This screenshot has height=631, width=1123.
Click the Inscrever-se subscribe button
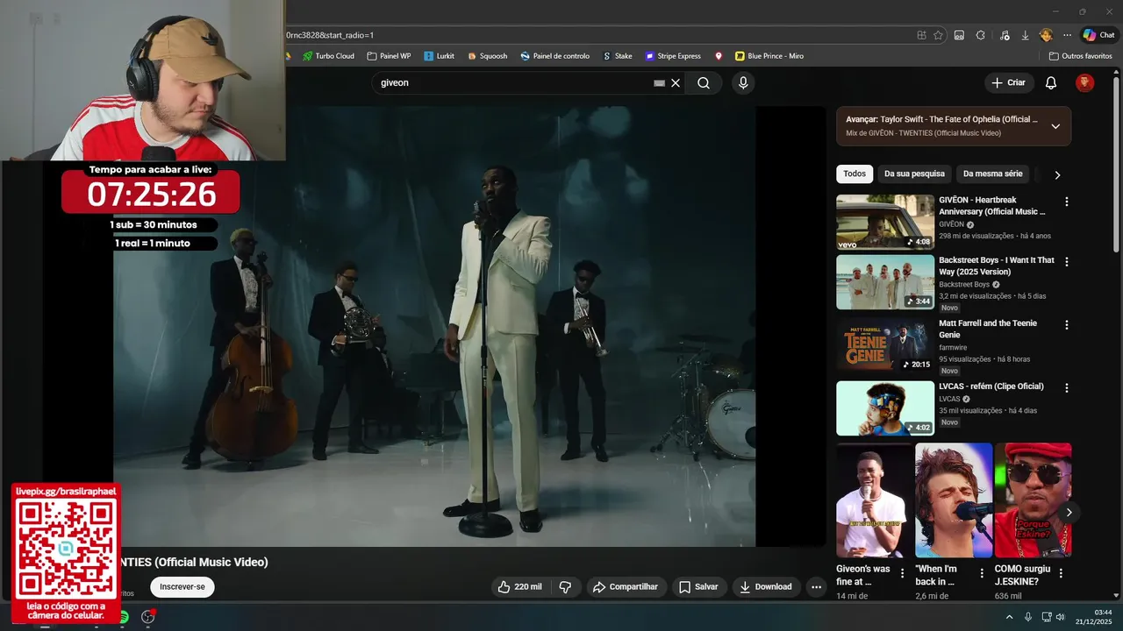tap(182, 587)
